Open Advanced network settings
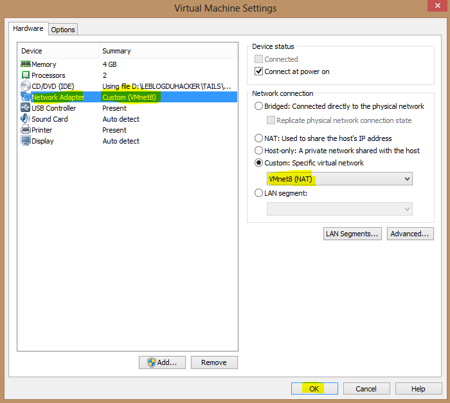This screenshot has width=450, height=403. (410, 234)
